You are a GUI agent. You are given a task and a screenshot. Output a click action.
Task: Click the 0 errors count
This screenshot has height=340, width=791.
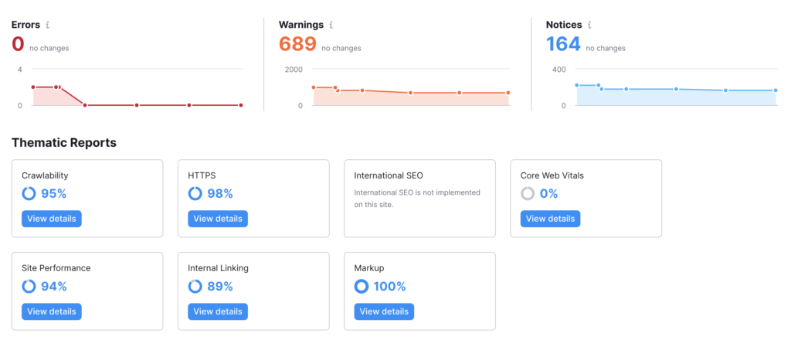[18, 44]
